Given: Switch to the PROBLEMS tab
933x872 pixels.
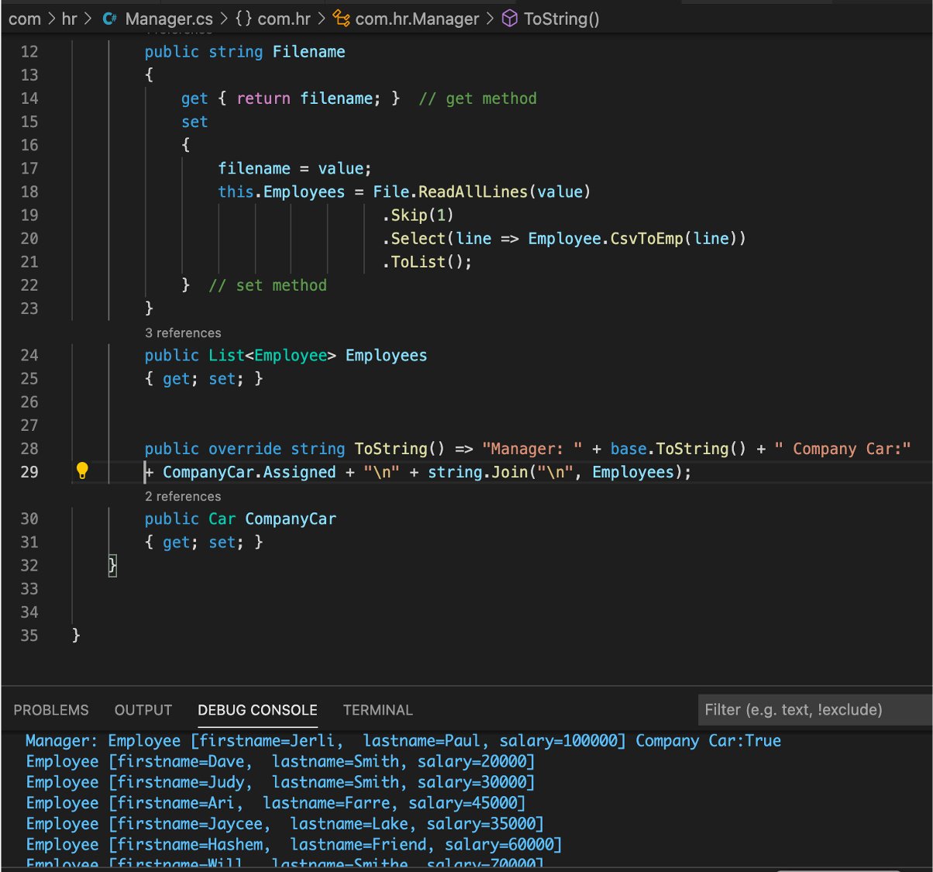Looking at the screenshot, I should pyautogui.click(x=51, y=710).
